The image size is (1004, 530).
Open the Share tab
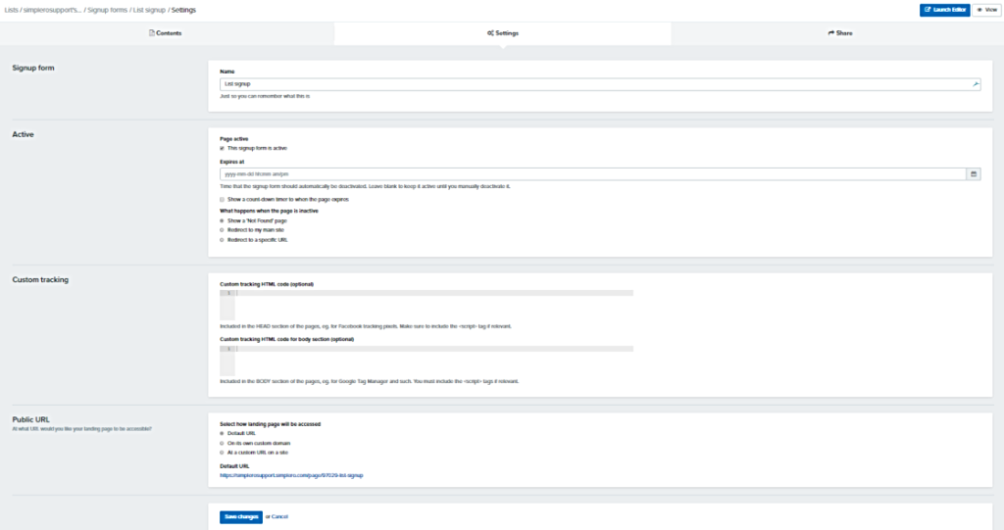pyautogui.click(x=839, y=33)
